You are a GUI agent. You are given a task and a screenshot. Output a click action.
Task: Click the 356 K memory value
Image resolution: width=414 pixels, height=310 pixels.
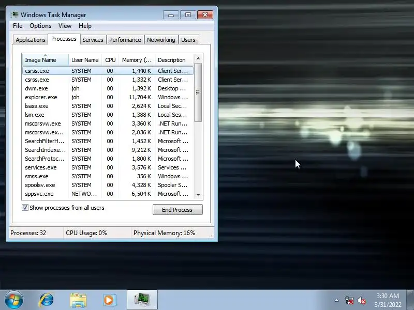pyautogui.click(x=144, y=176)
